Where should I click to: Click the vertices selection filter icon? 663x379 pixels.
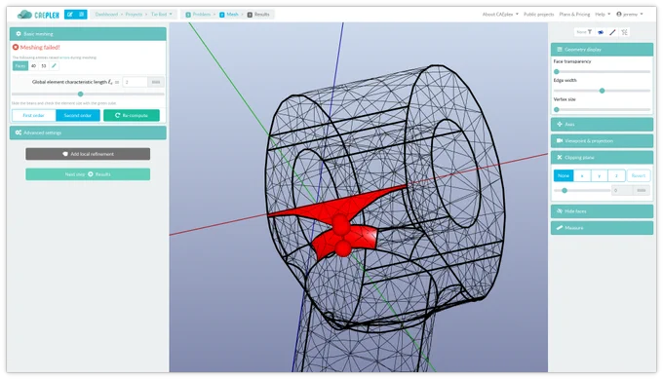624,32
